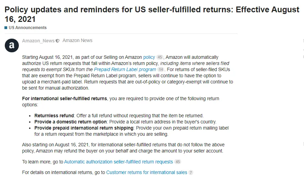Open the Prepaid Return Label program link
The height and width of the screenshot is (187, 304).
pos(125,69)
